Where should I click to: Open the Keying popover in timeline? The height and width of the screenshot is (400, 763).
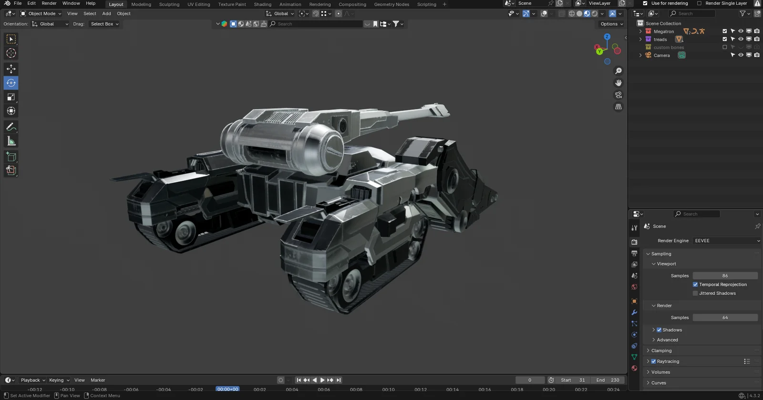click(x=59, y=380)
